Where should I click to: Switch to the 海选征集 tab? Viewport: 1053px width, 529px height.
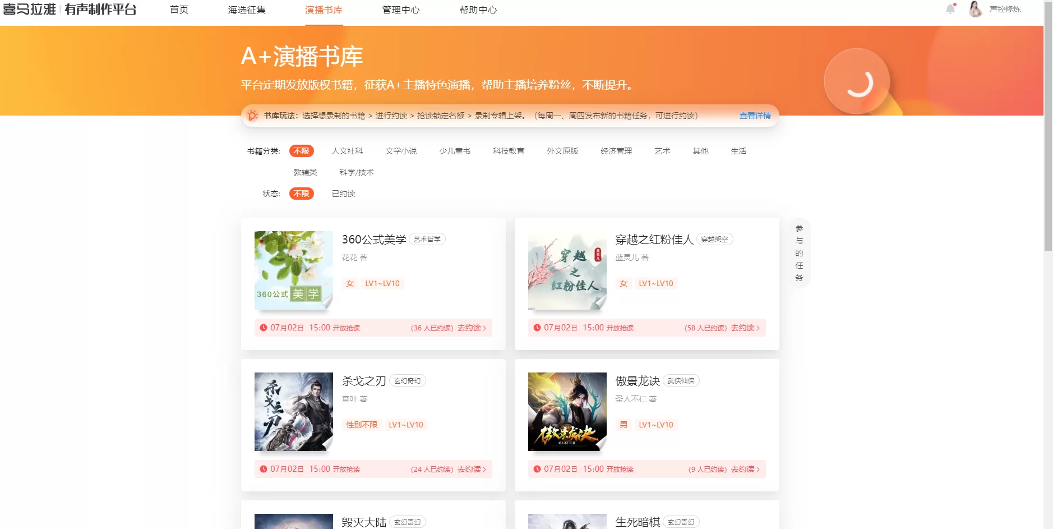[248, 10]
